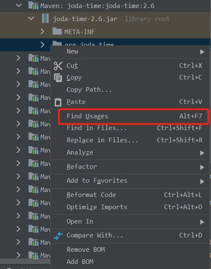This screenshot has width=211, height=269.
Task: Click the joda-time-2.6.jar archive icon
Action: click(x=46, y=19)
